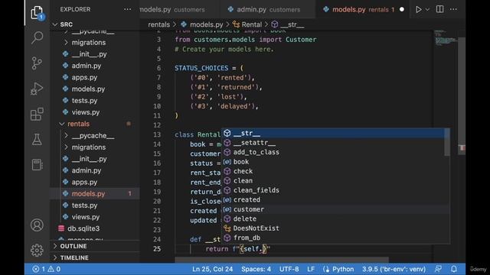Switch to models.py customers tab
490x275 pixels.
coord(178,9)
